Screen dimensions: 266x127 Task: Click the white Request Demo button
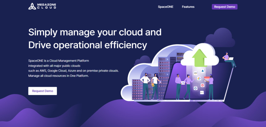[x=42, y=91]
